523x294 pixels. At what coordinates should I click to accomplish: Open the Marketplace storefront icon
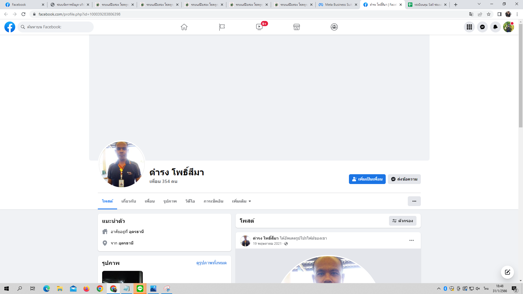(297, 27)
